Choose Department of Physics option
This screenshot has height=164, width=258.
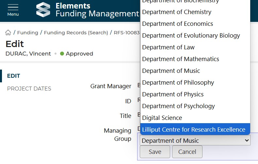tap(173, 94)
